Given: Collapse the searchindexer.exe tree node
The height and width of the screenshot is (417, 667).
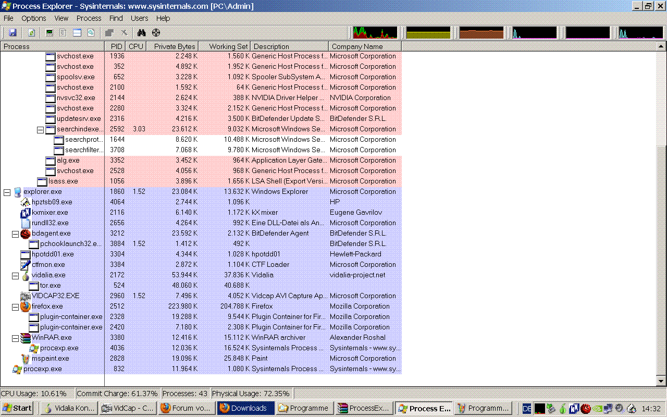Looking at the screenshot, I should point(40,130).
